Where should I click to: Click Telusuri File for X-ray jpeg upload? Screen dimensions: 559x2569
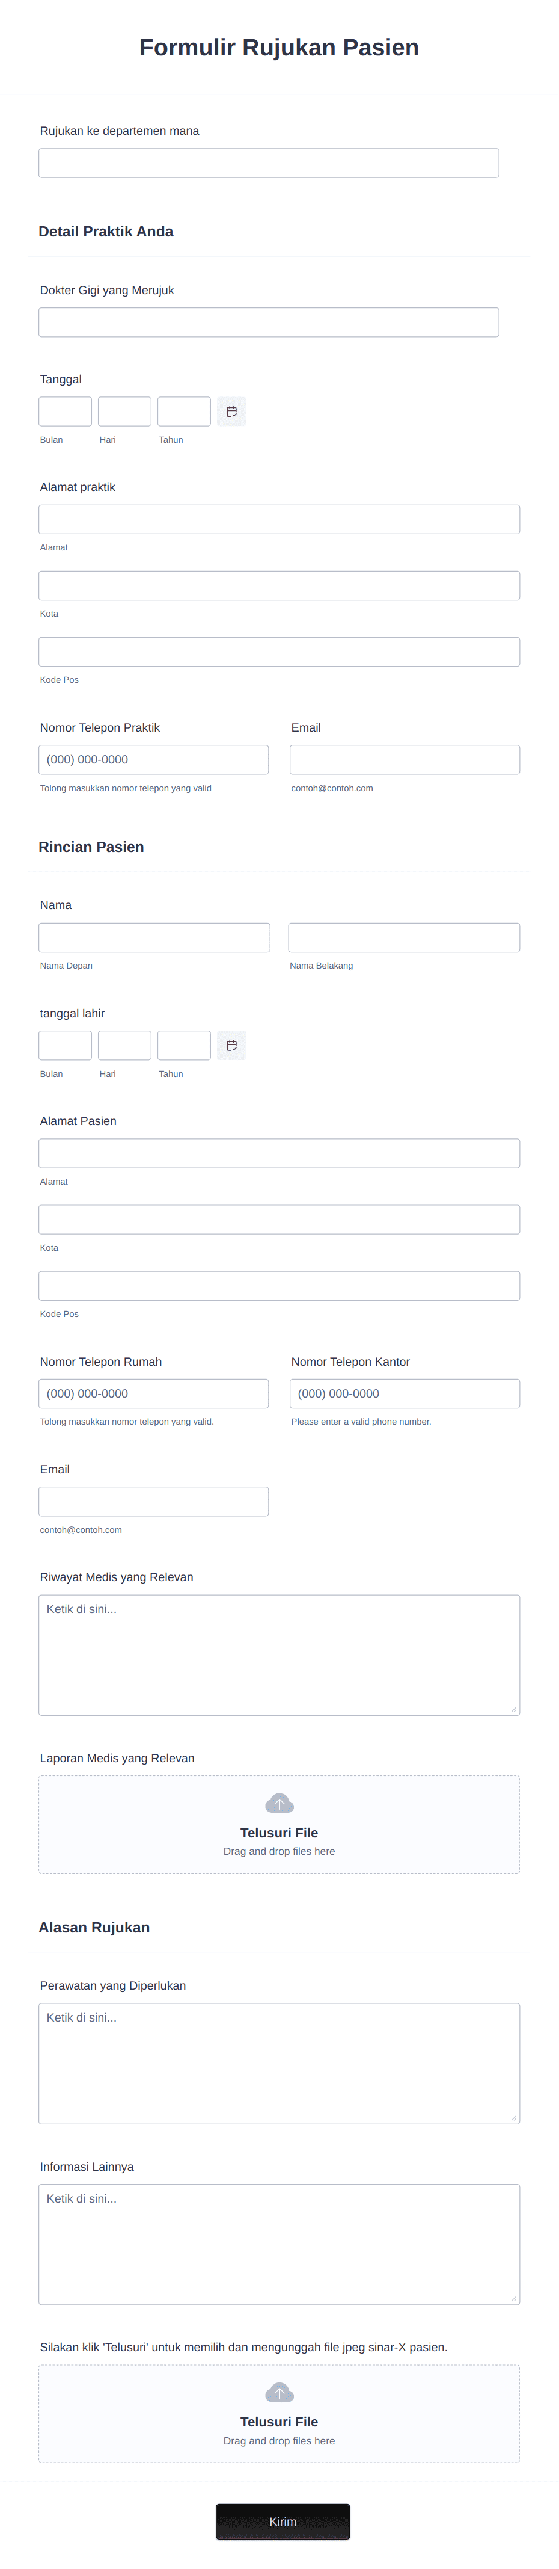click(279, 2422)
